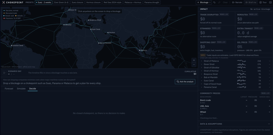Click the Extra Transit 0.0 d value
The width and height of the screenshot is (273, 135).
(243, 33)
